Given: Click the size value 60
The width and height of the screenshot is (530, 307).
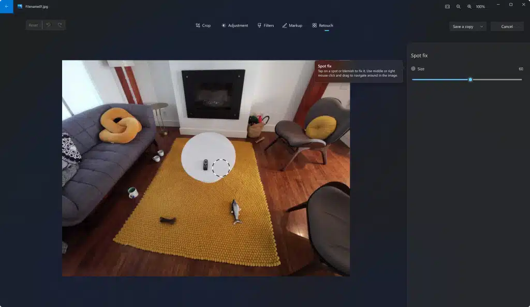Looking at the screenshot, I should 521,69.
